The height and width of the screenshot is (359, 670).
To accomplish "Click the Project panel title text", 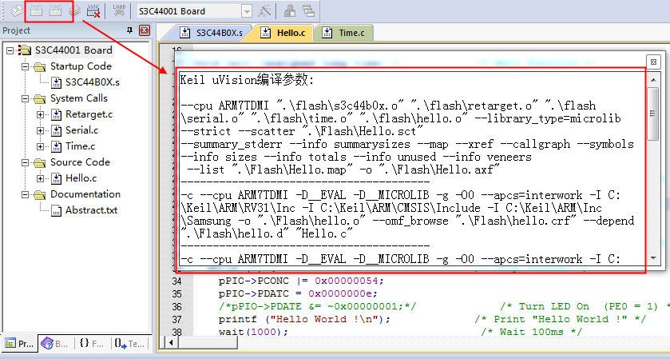I will pyautogui.click(x=16, y=30).
